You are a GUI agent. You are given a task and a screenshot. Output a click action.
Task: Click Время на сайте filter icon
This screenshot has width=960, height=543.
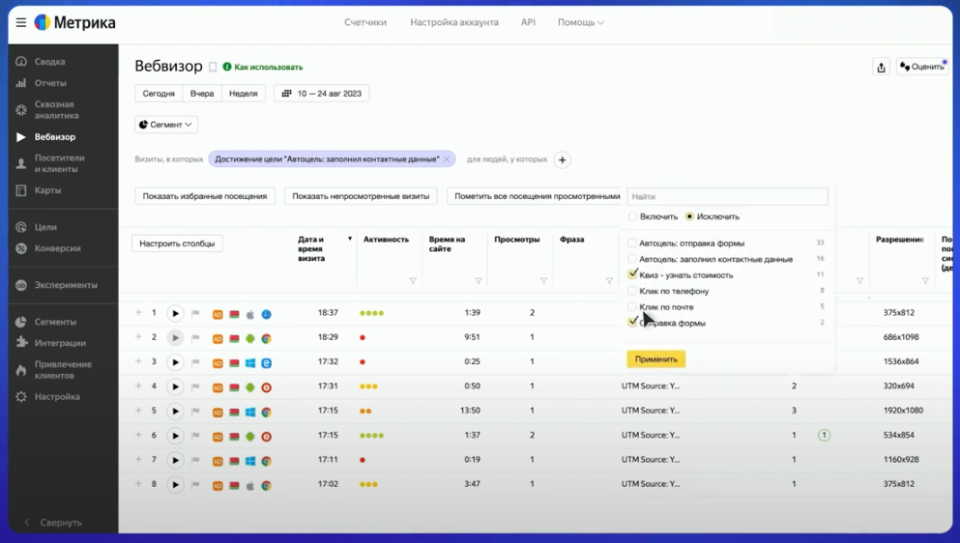coord(479,281)
